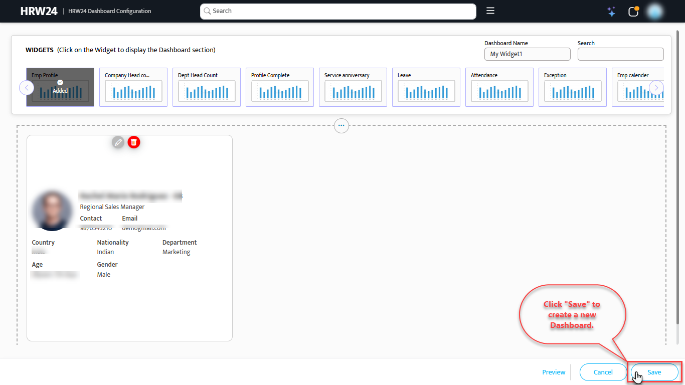Click the magnifier icon in the search bar

tap(207, 11)
